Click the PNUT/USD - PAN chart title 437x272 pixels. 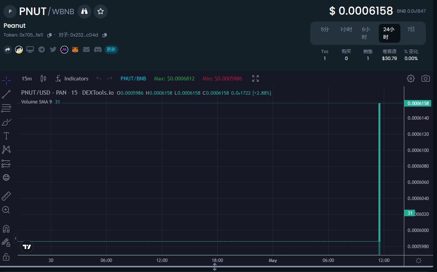click(x=67, y=93)
